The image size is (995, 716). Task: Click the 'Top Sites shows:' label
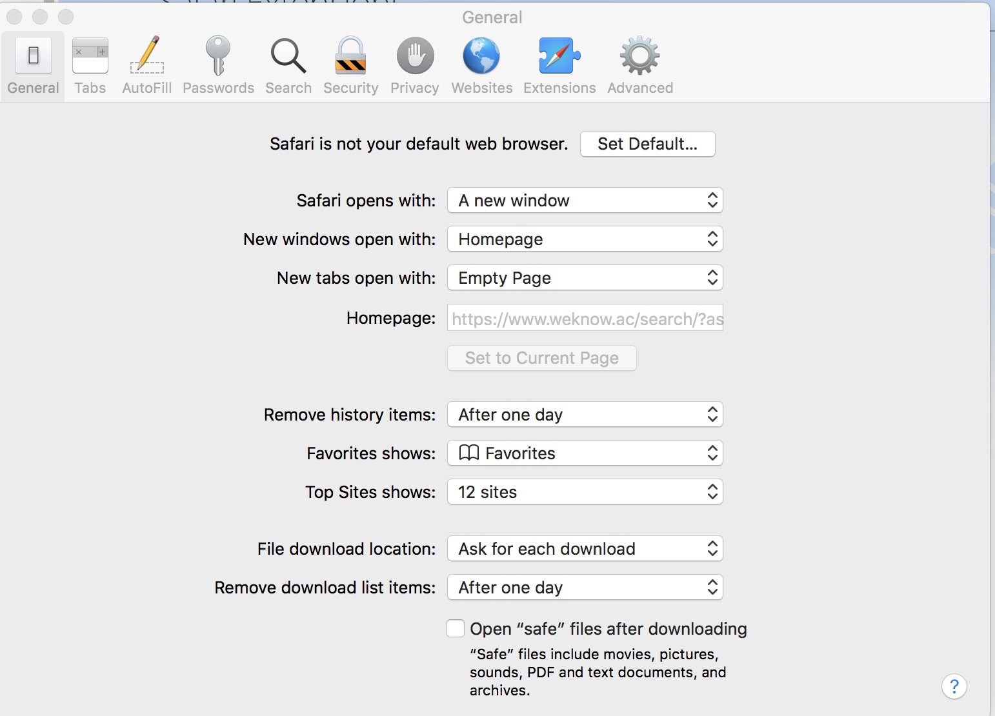tap(370, 492)
